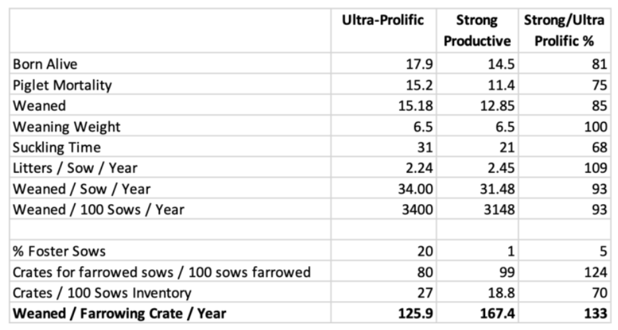Select the Litters / Sow / Year label
This screenshot has height=330, width=618.
[x=75, y=168]
